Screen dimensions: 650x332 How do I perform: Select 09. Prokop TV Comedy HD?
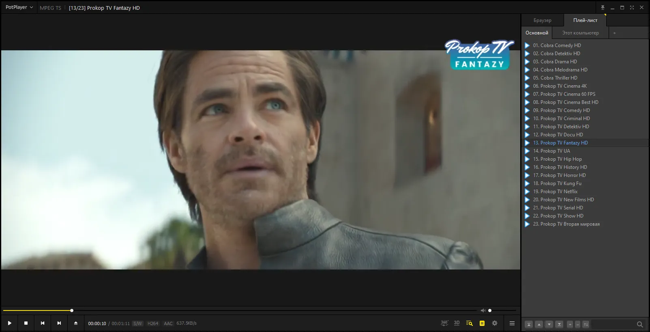pyautogui.click(x=585, y=110)
